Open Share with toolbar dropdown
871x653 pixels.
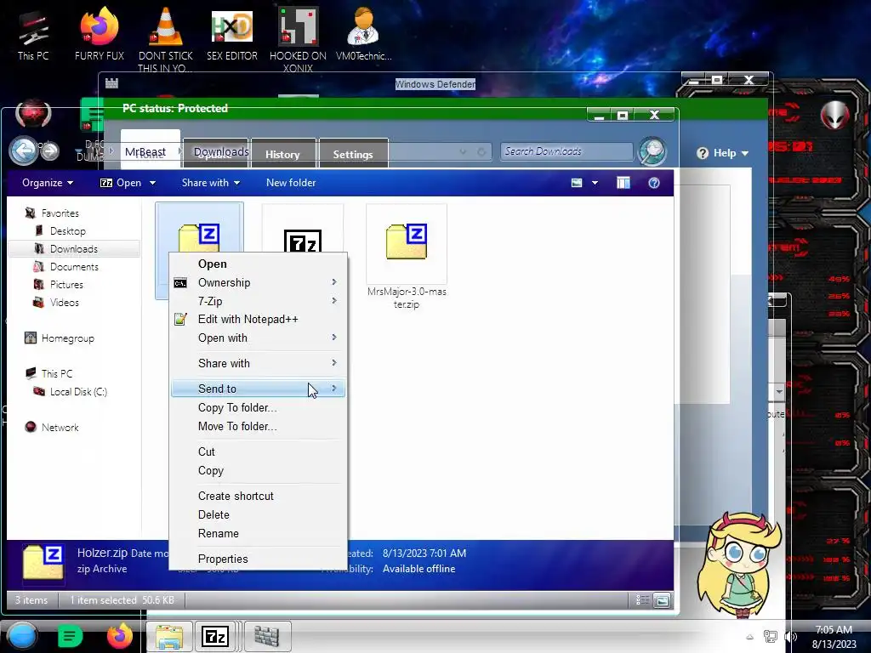pos(211,183)
